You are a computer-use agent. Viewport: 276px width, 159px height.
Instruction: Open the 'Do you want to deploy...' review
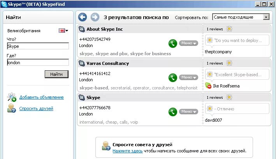pos(238,40)
